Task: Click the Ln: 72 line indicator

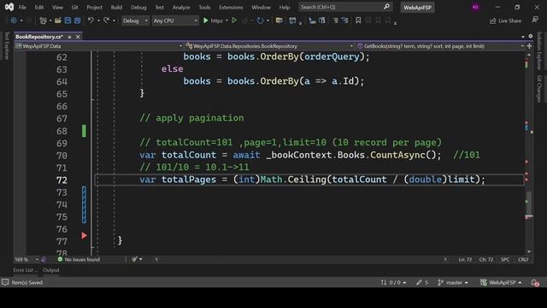Action: pyautogui.click(x=465, y=259)
